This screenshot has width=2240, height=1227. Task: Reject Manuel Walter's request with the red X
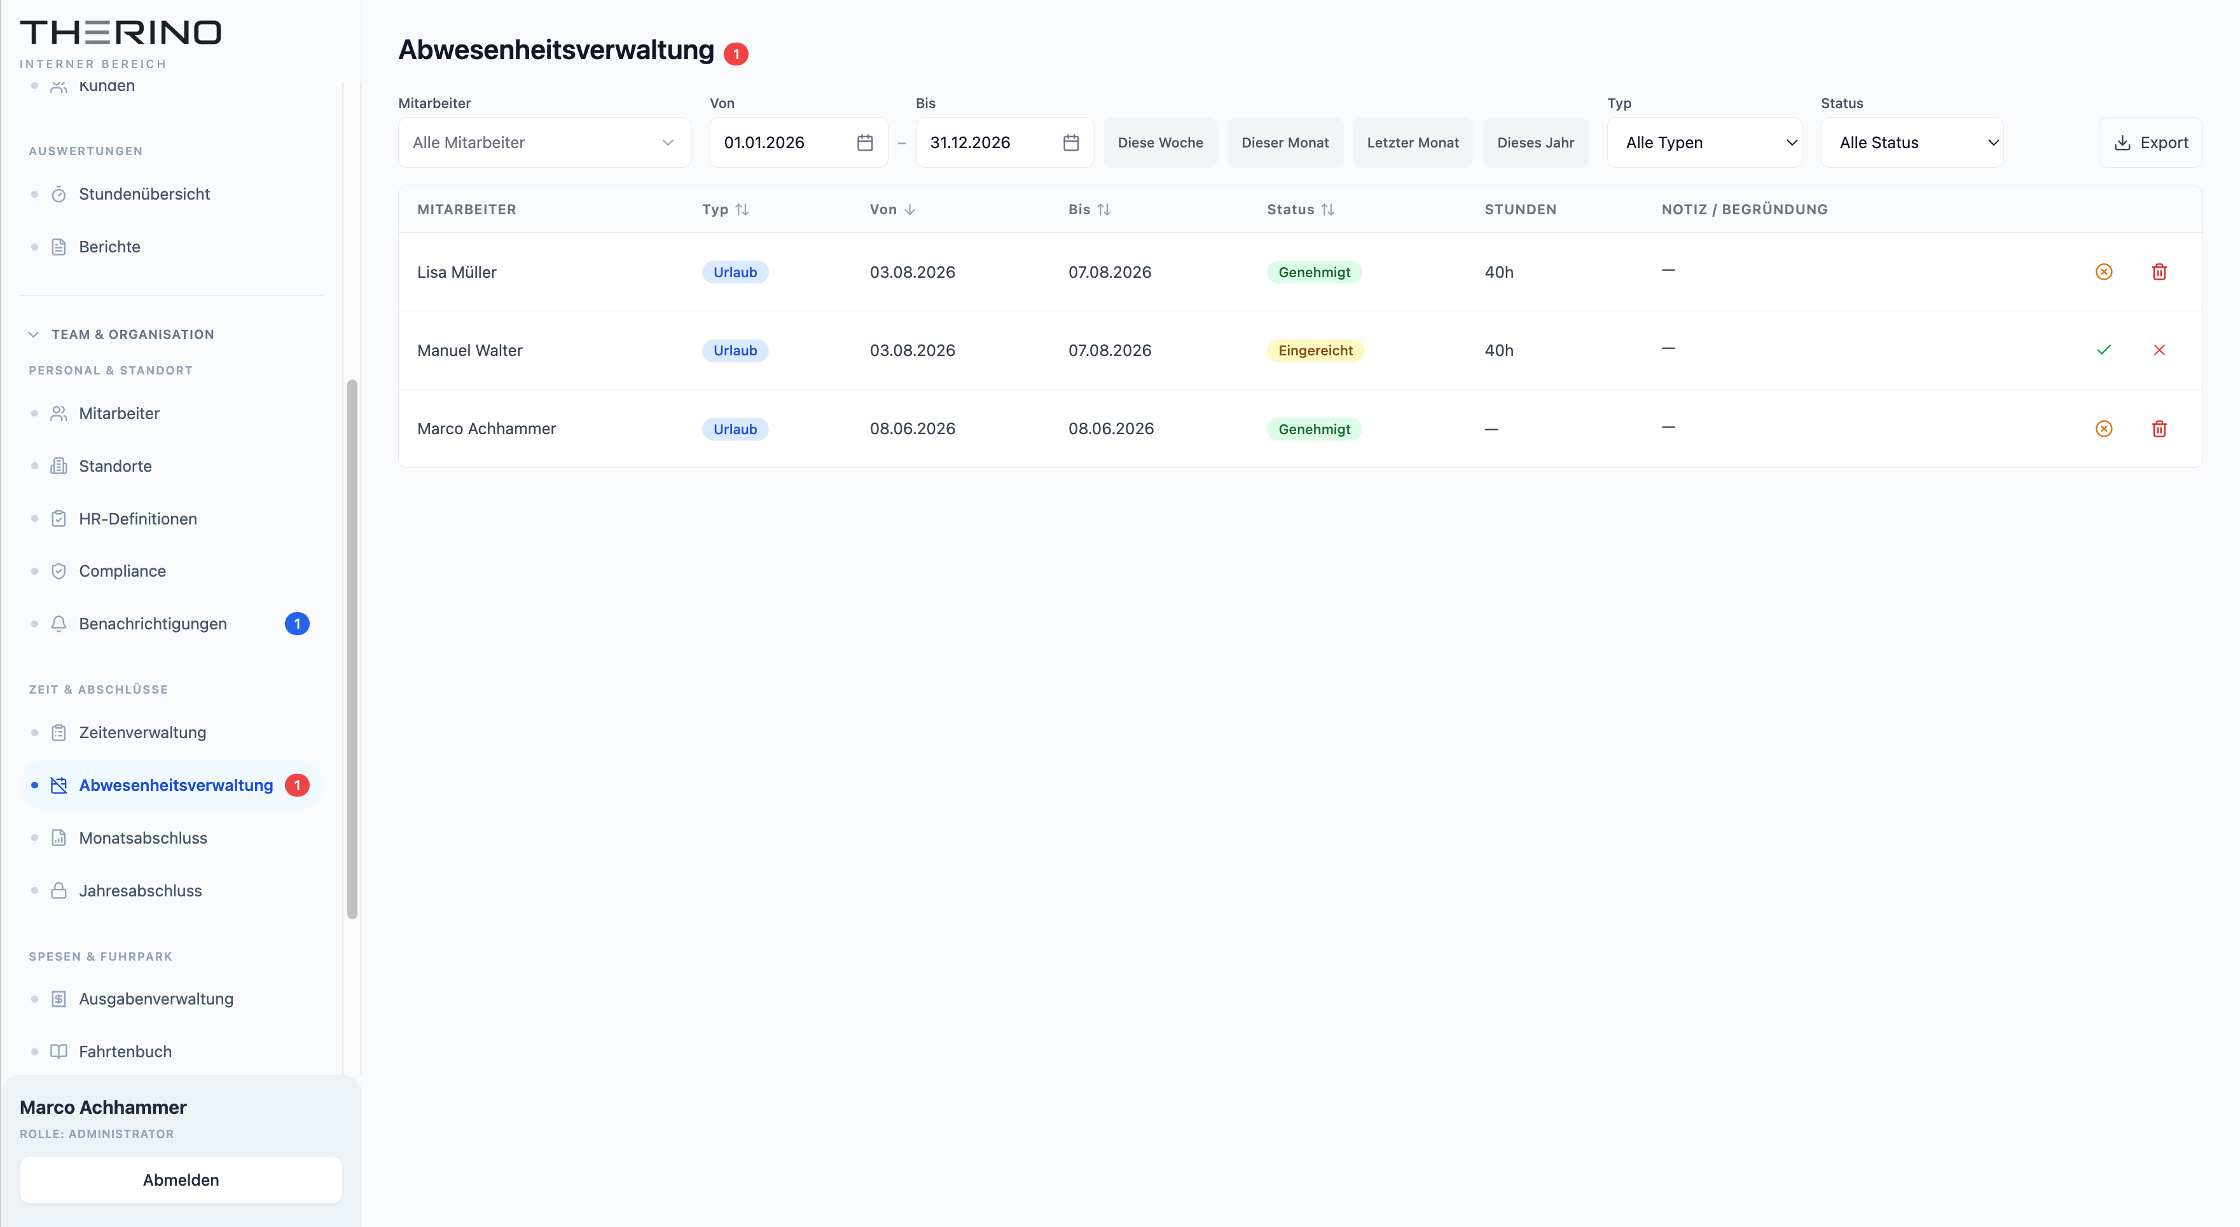click(x=2159, y=350)
